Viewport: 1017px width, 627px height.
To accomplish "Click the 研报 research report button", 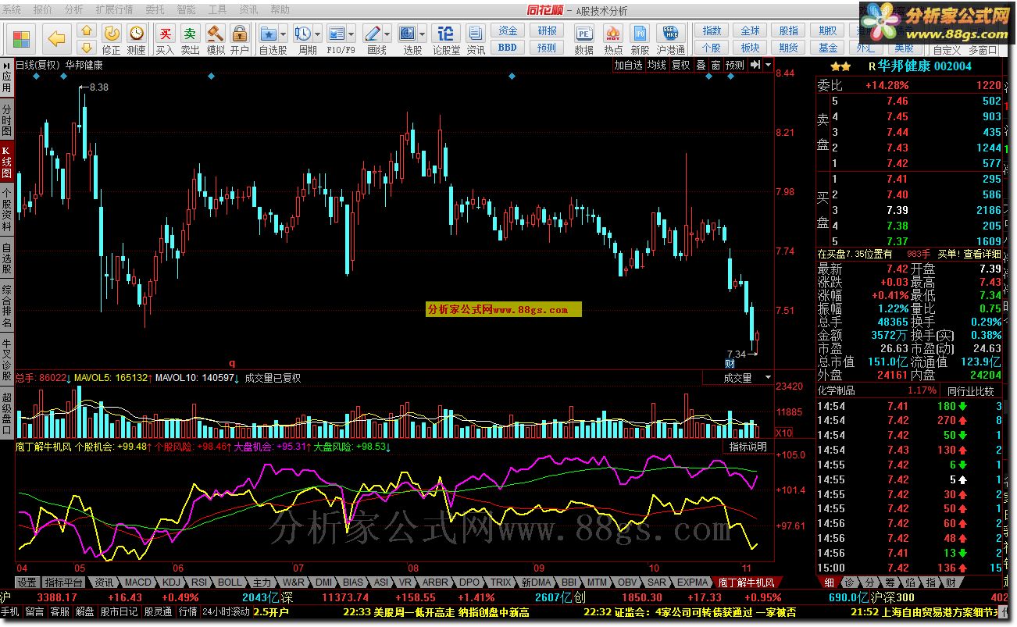I will (x=547, y=30).
